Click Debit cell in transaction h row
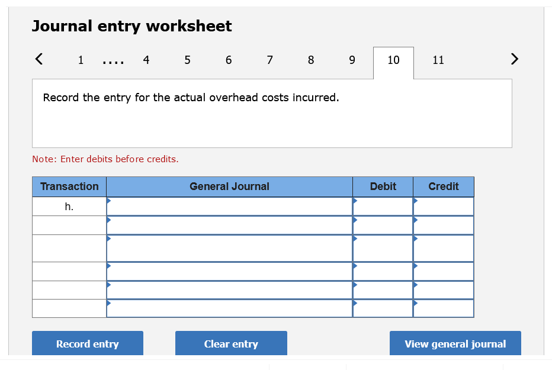552x370 pixels. click(383, 207)
